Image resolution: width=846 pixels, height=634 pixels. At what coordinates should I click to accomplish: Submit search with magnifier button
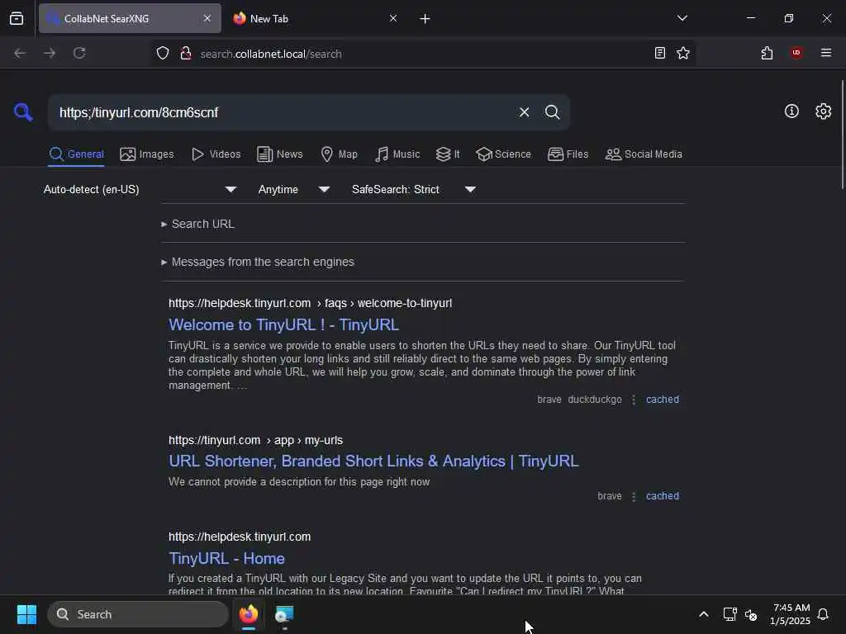(552, 112)
